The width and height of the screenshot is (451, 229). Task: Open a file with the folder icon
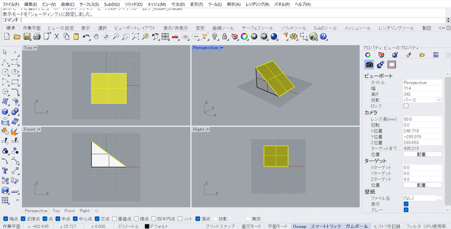17,37
